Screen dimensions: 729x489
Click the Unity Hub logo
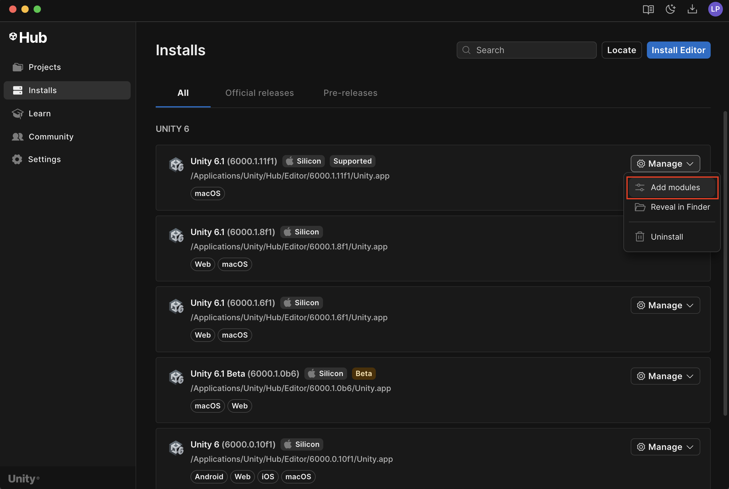click(x=28, y=38)
